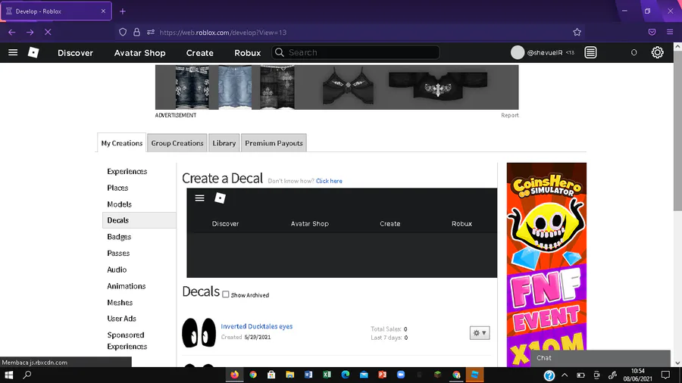Select Models in sidebar

[x=119, y=204]
